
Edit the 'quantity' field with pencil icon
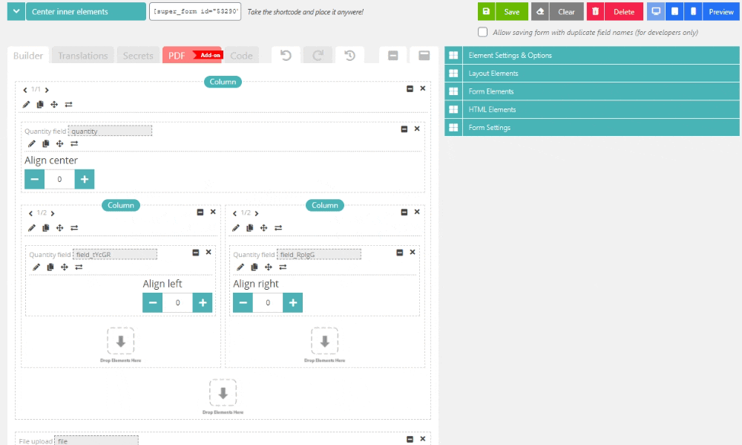(32, 143)
